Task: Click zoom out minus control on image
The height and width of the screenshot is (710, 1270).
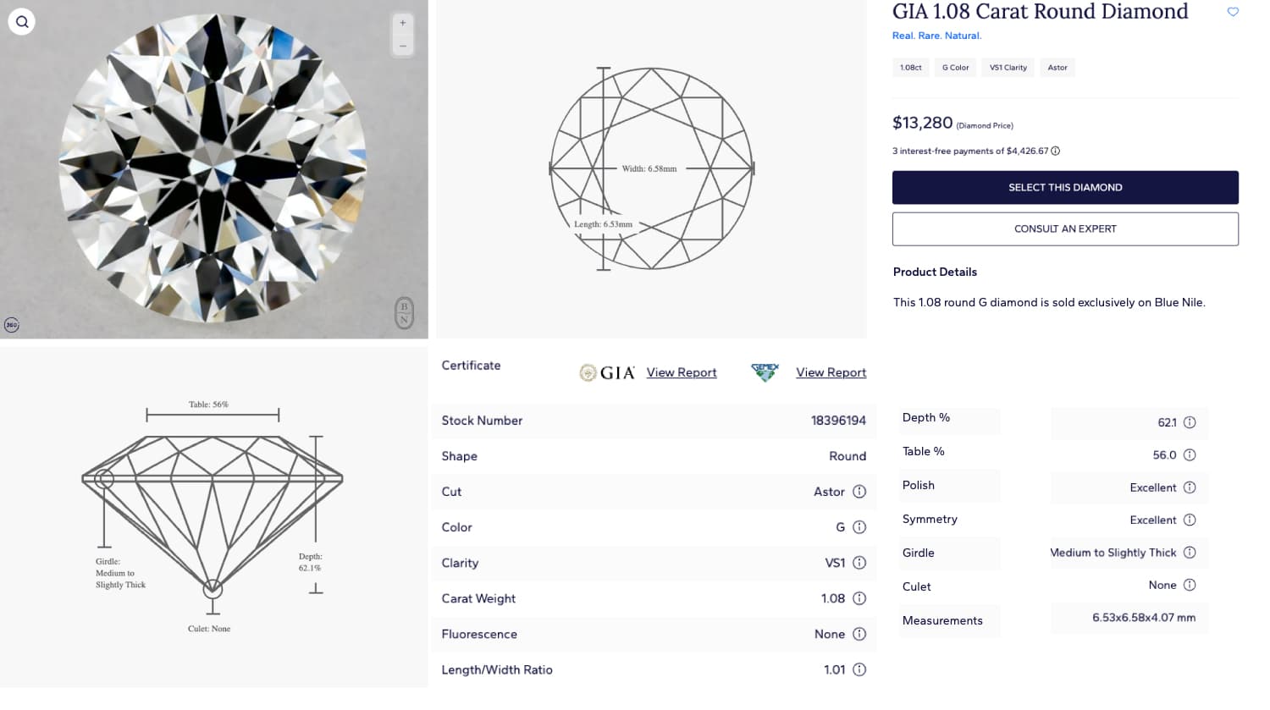Action: (402, 44)
